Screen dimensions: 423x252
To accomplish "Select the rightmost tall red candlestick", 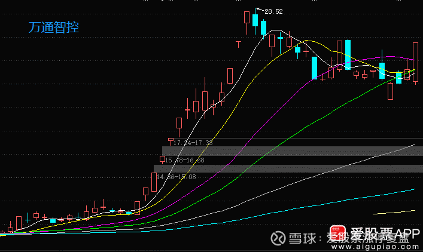I will click(x=415, y=63).
